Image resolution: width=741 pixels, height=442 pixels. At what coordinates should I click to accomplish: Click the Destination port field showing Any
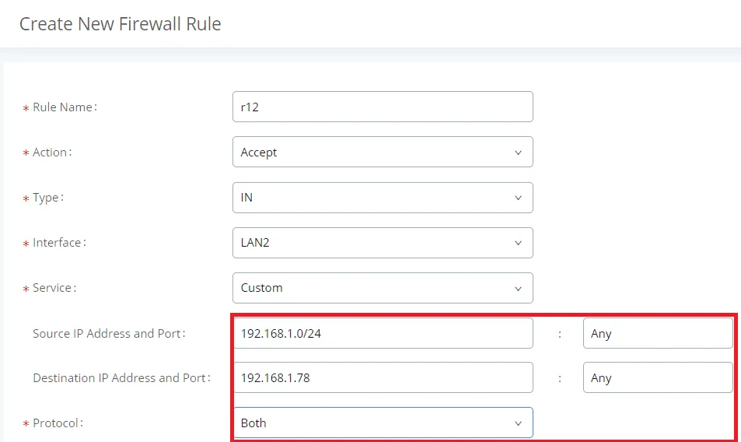point(658,377)
